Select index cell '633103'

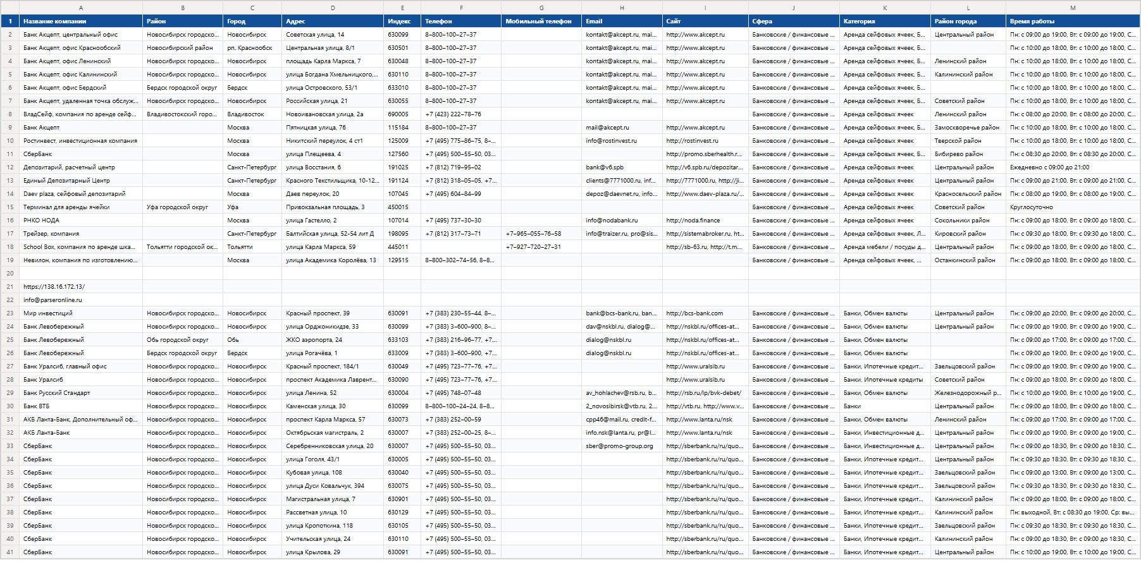tap(402, 340)
